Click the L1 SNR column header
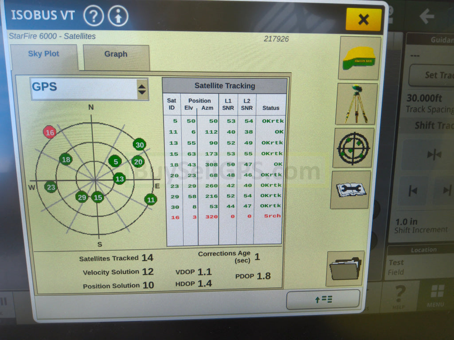Screen dimensions: 454x340 point(228,104)
